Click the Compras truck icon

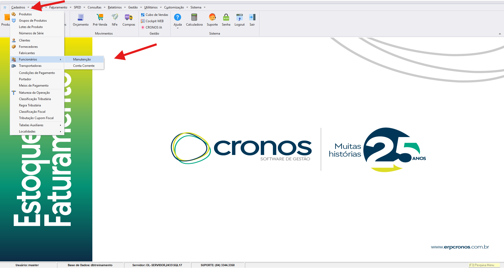129,18
